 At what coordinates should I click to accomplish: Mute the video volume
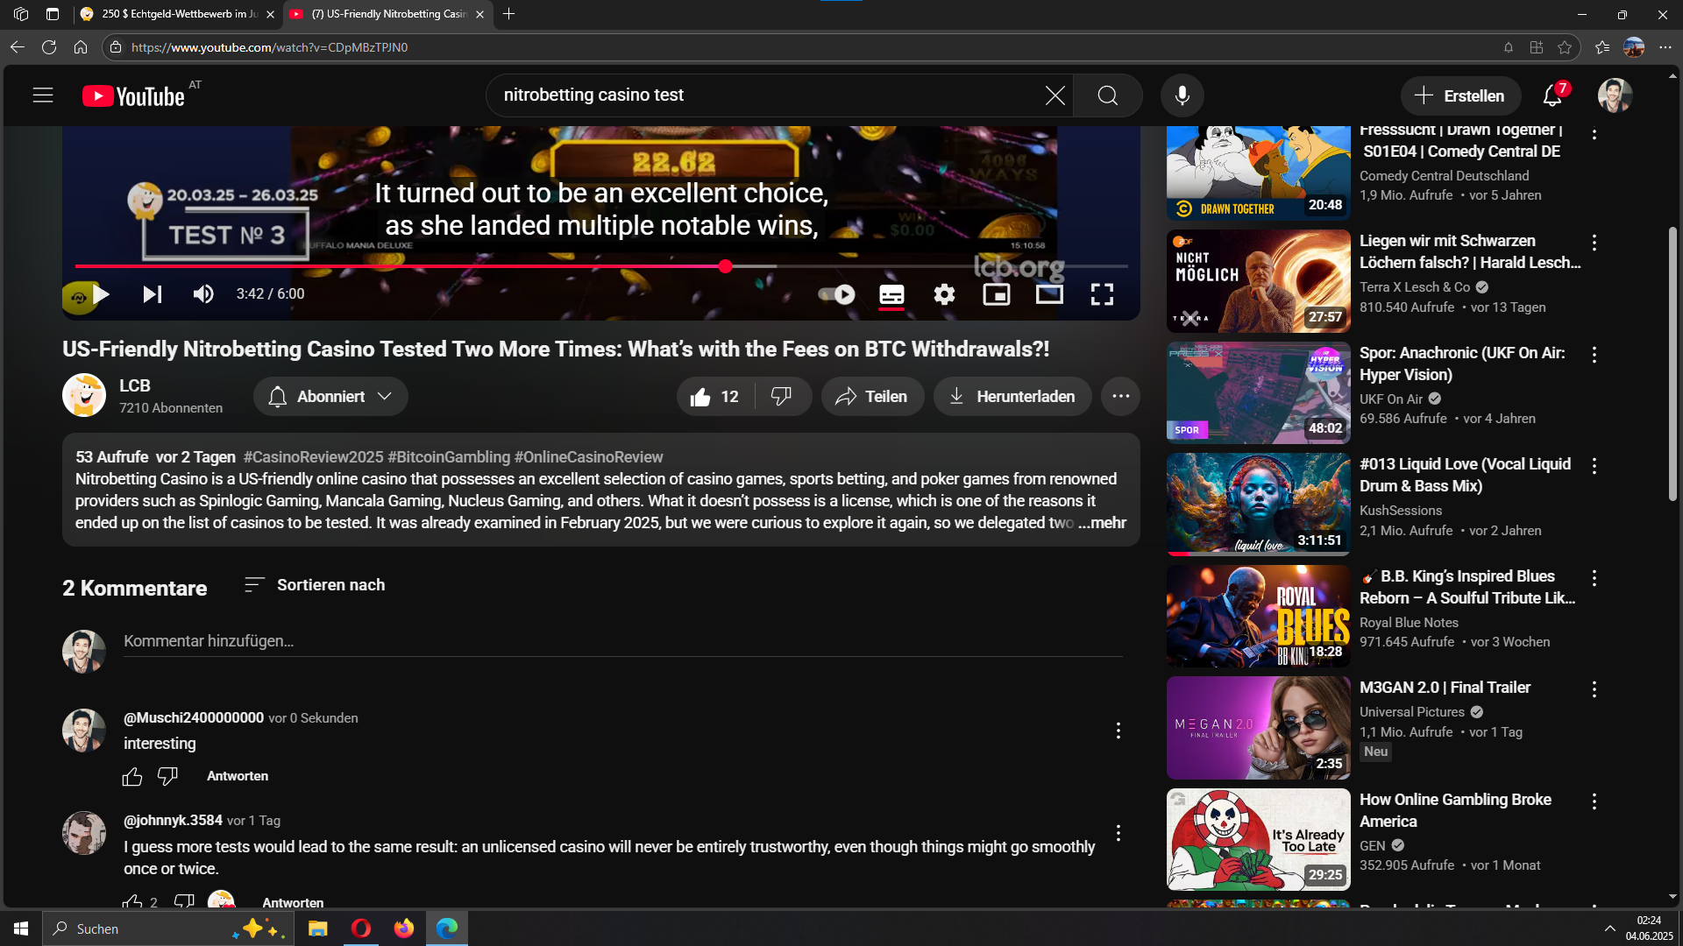(x=203, y=294)
